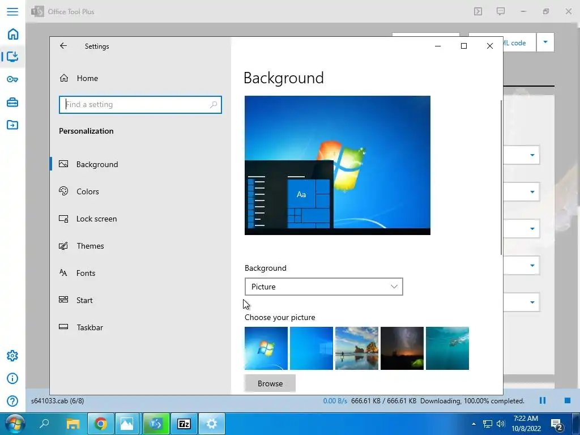Click the s641033.cab (6/8) status text
Screen dimensions: 580x435
57,400
